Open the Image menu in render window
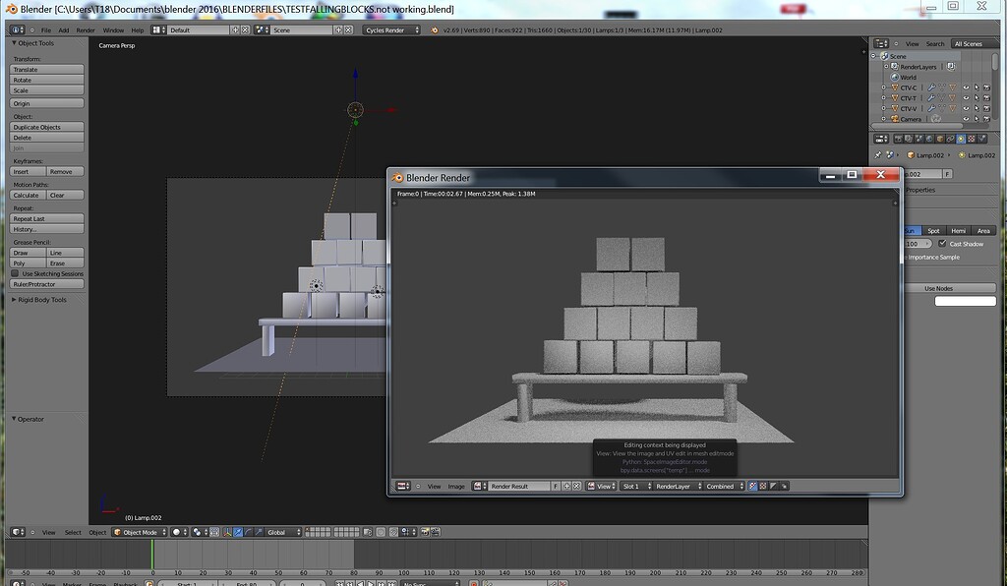Viewport: 1007px width, 586px height. (456, 487)
